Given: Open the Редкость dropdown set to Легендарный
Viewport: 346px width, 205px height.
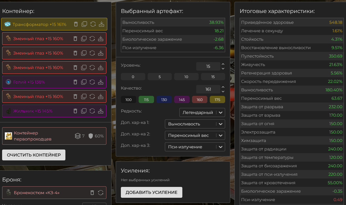Looking at the screenshot, I should click(x=202, y=112).
